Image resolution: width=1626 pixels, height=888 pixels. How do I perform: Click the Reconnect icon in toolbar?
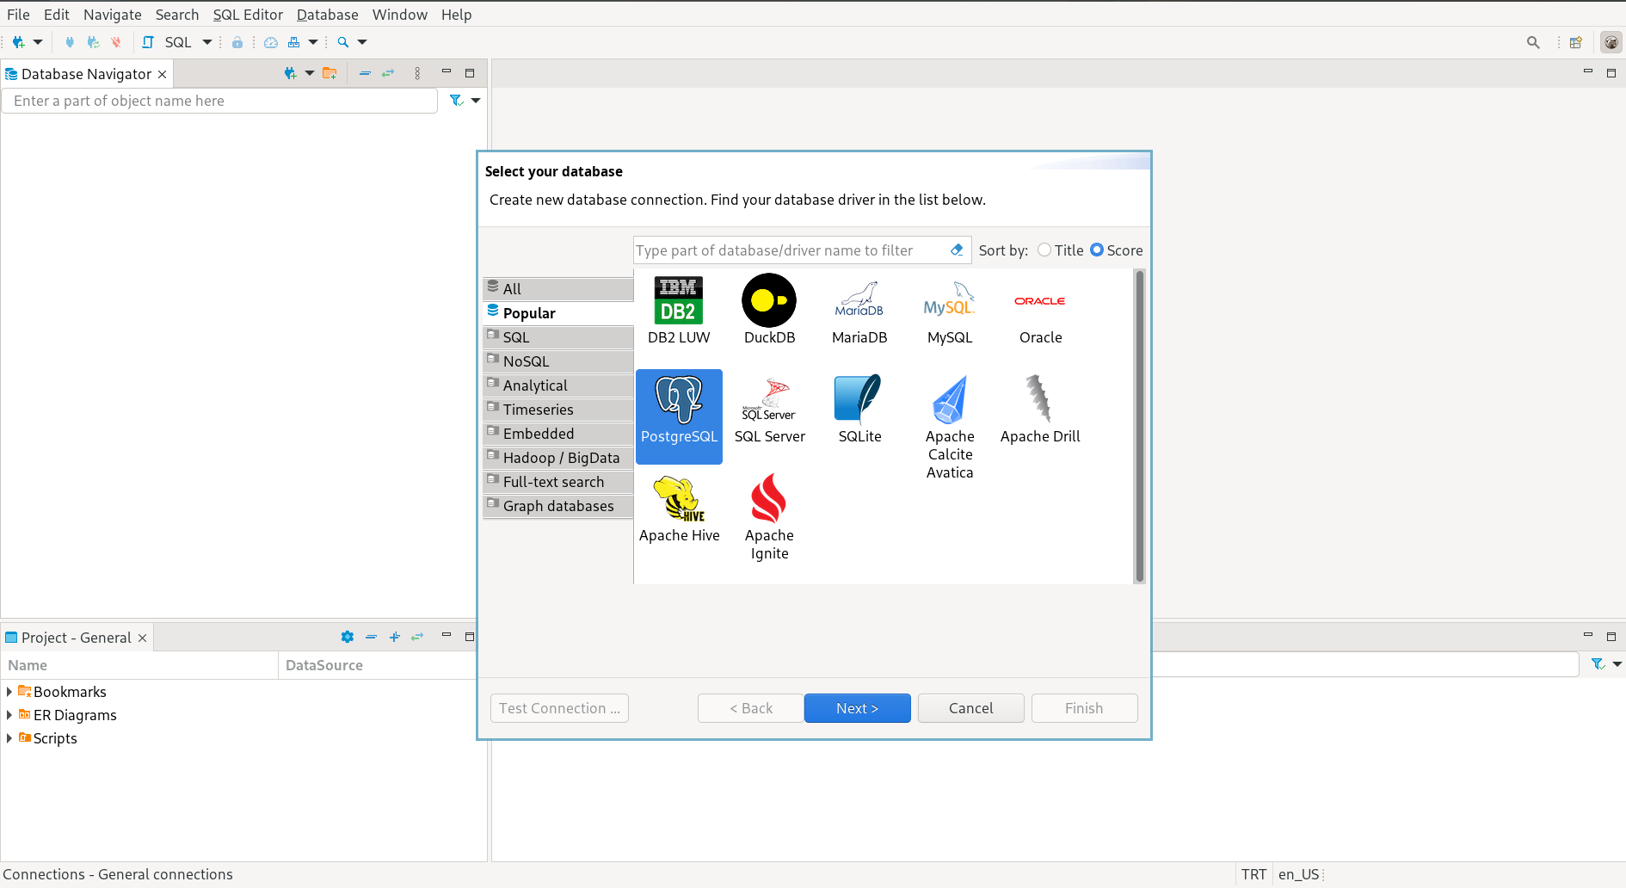[x=93, y=42]
